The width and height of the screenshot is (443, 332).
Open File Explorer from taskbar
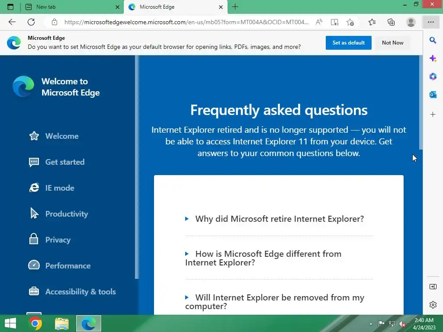[62, 323]
